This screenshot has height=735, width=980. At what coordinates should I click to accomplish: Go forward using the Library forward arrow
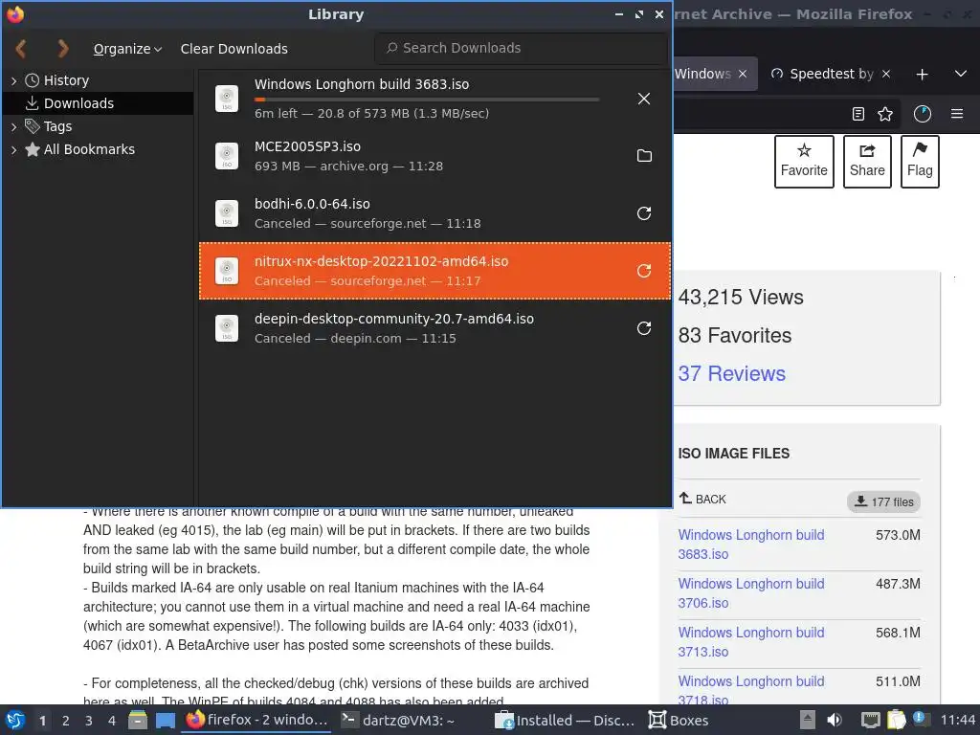(x=62, y=48)
